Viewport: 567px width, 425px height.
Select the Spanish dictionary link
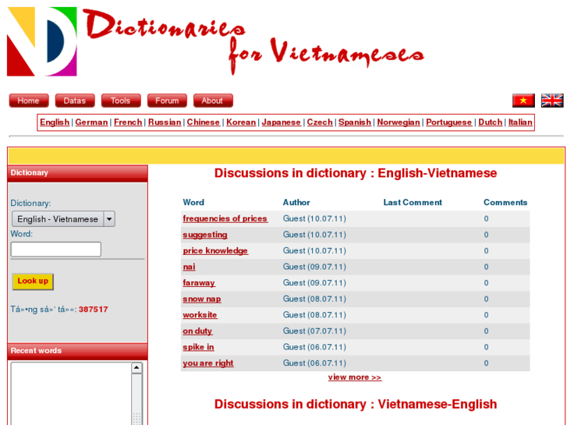(x=355, y=122)
